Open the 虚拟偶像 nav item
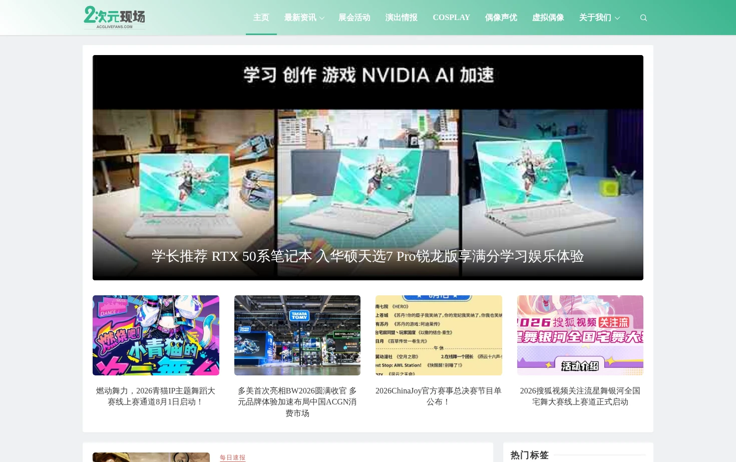Screen dimensions: 736x462 coord(548,18)
